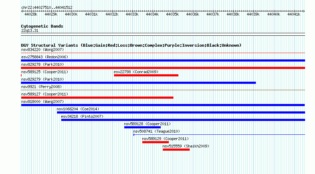315x174 pixels.
Task: Click the 44030k ruler tick label
Action: tap(71, 14)
